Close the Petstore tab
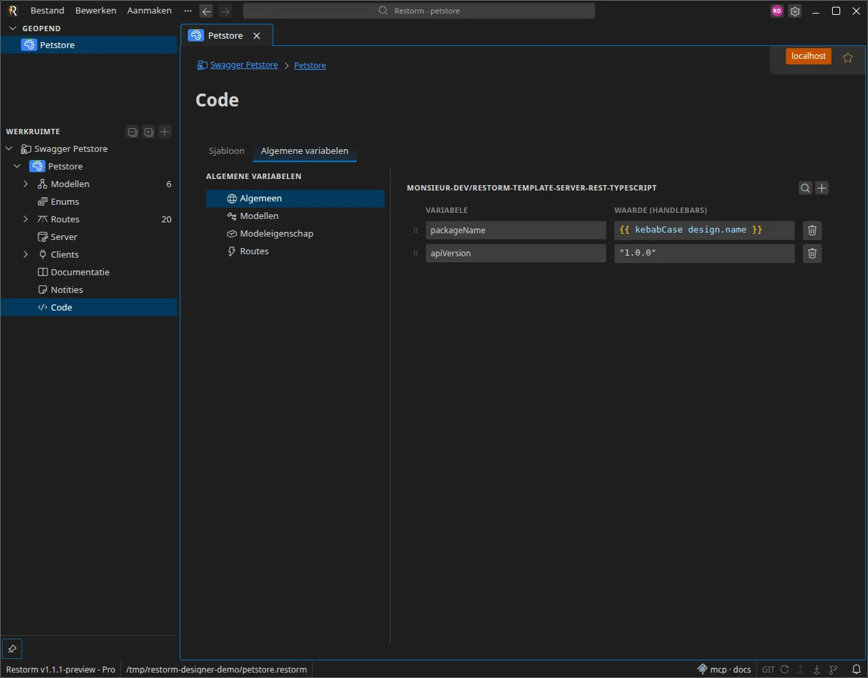Image resolution: width=868 pixels, height=678 pixels. pos(256,36)
